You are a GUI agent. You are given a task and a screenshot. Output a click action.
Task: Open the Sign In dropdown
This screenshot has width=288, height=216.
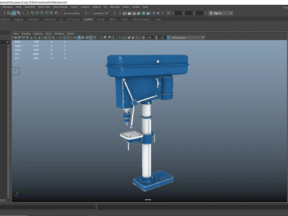pos(221,13)
